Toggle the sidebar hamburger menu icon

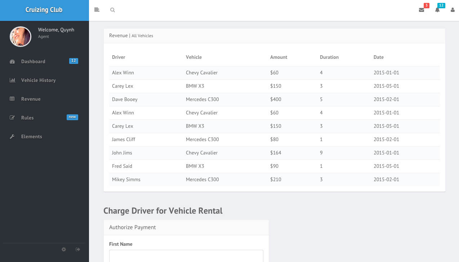click(x=97, y=10)
